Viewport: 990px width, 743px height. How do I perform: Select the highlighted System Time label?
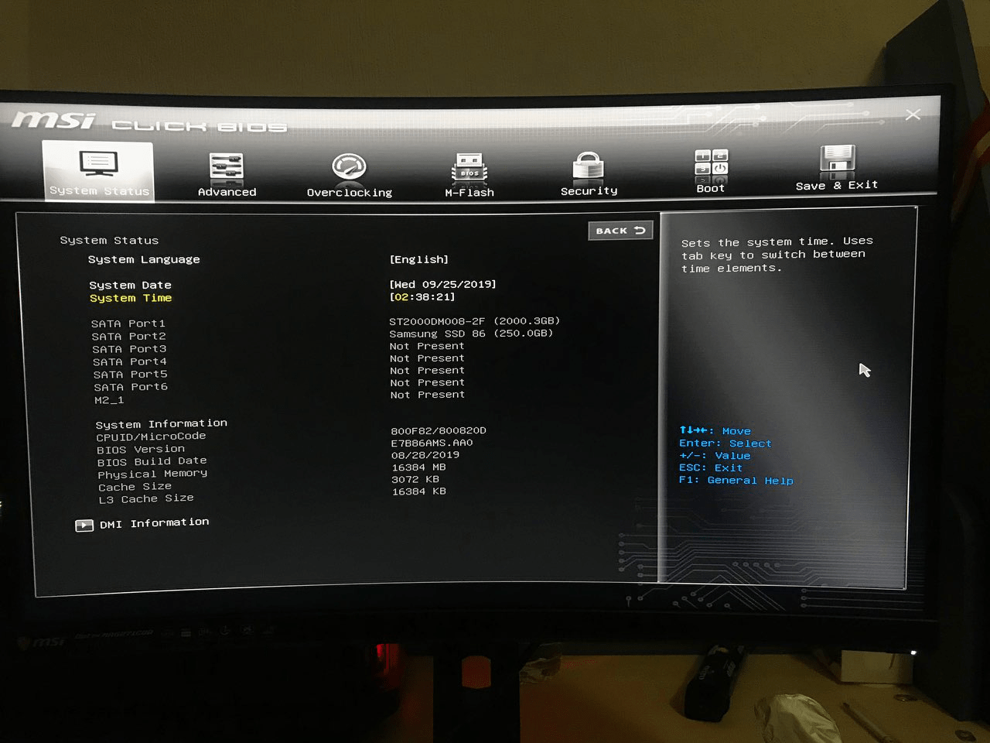point(131,298)
